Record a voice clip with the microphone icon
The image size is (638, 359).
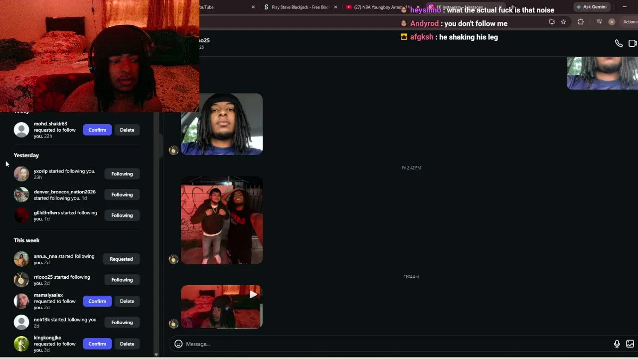[x=617, y=344]
